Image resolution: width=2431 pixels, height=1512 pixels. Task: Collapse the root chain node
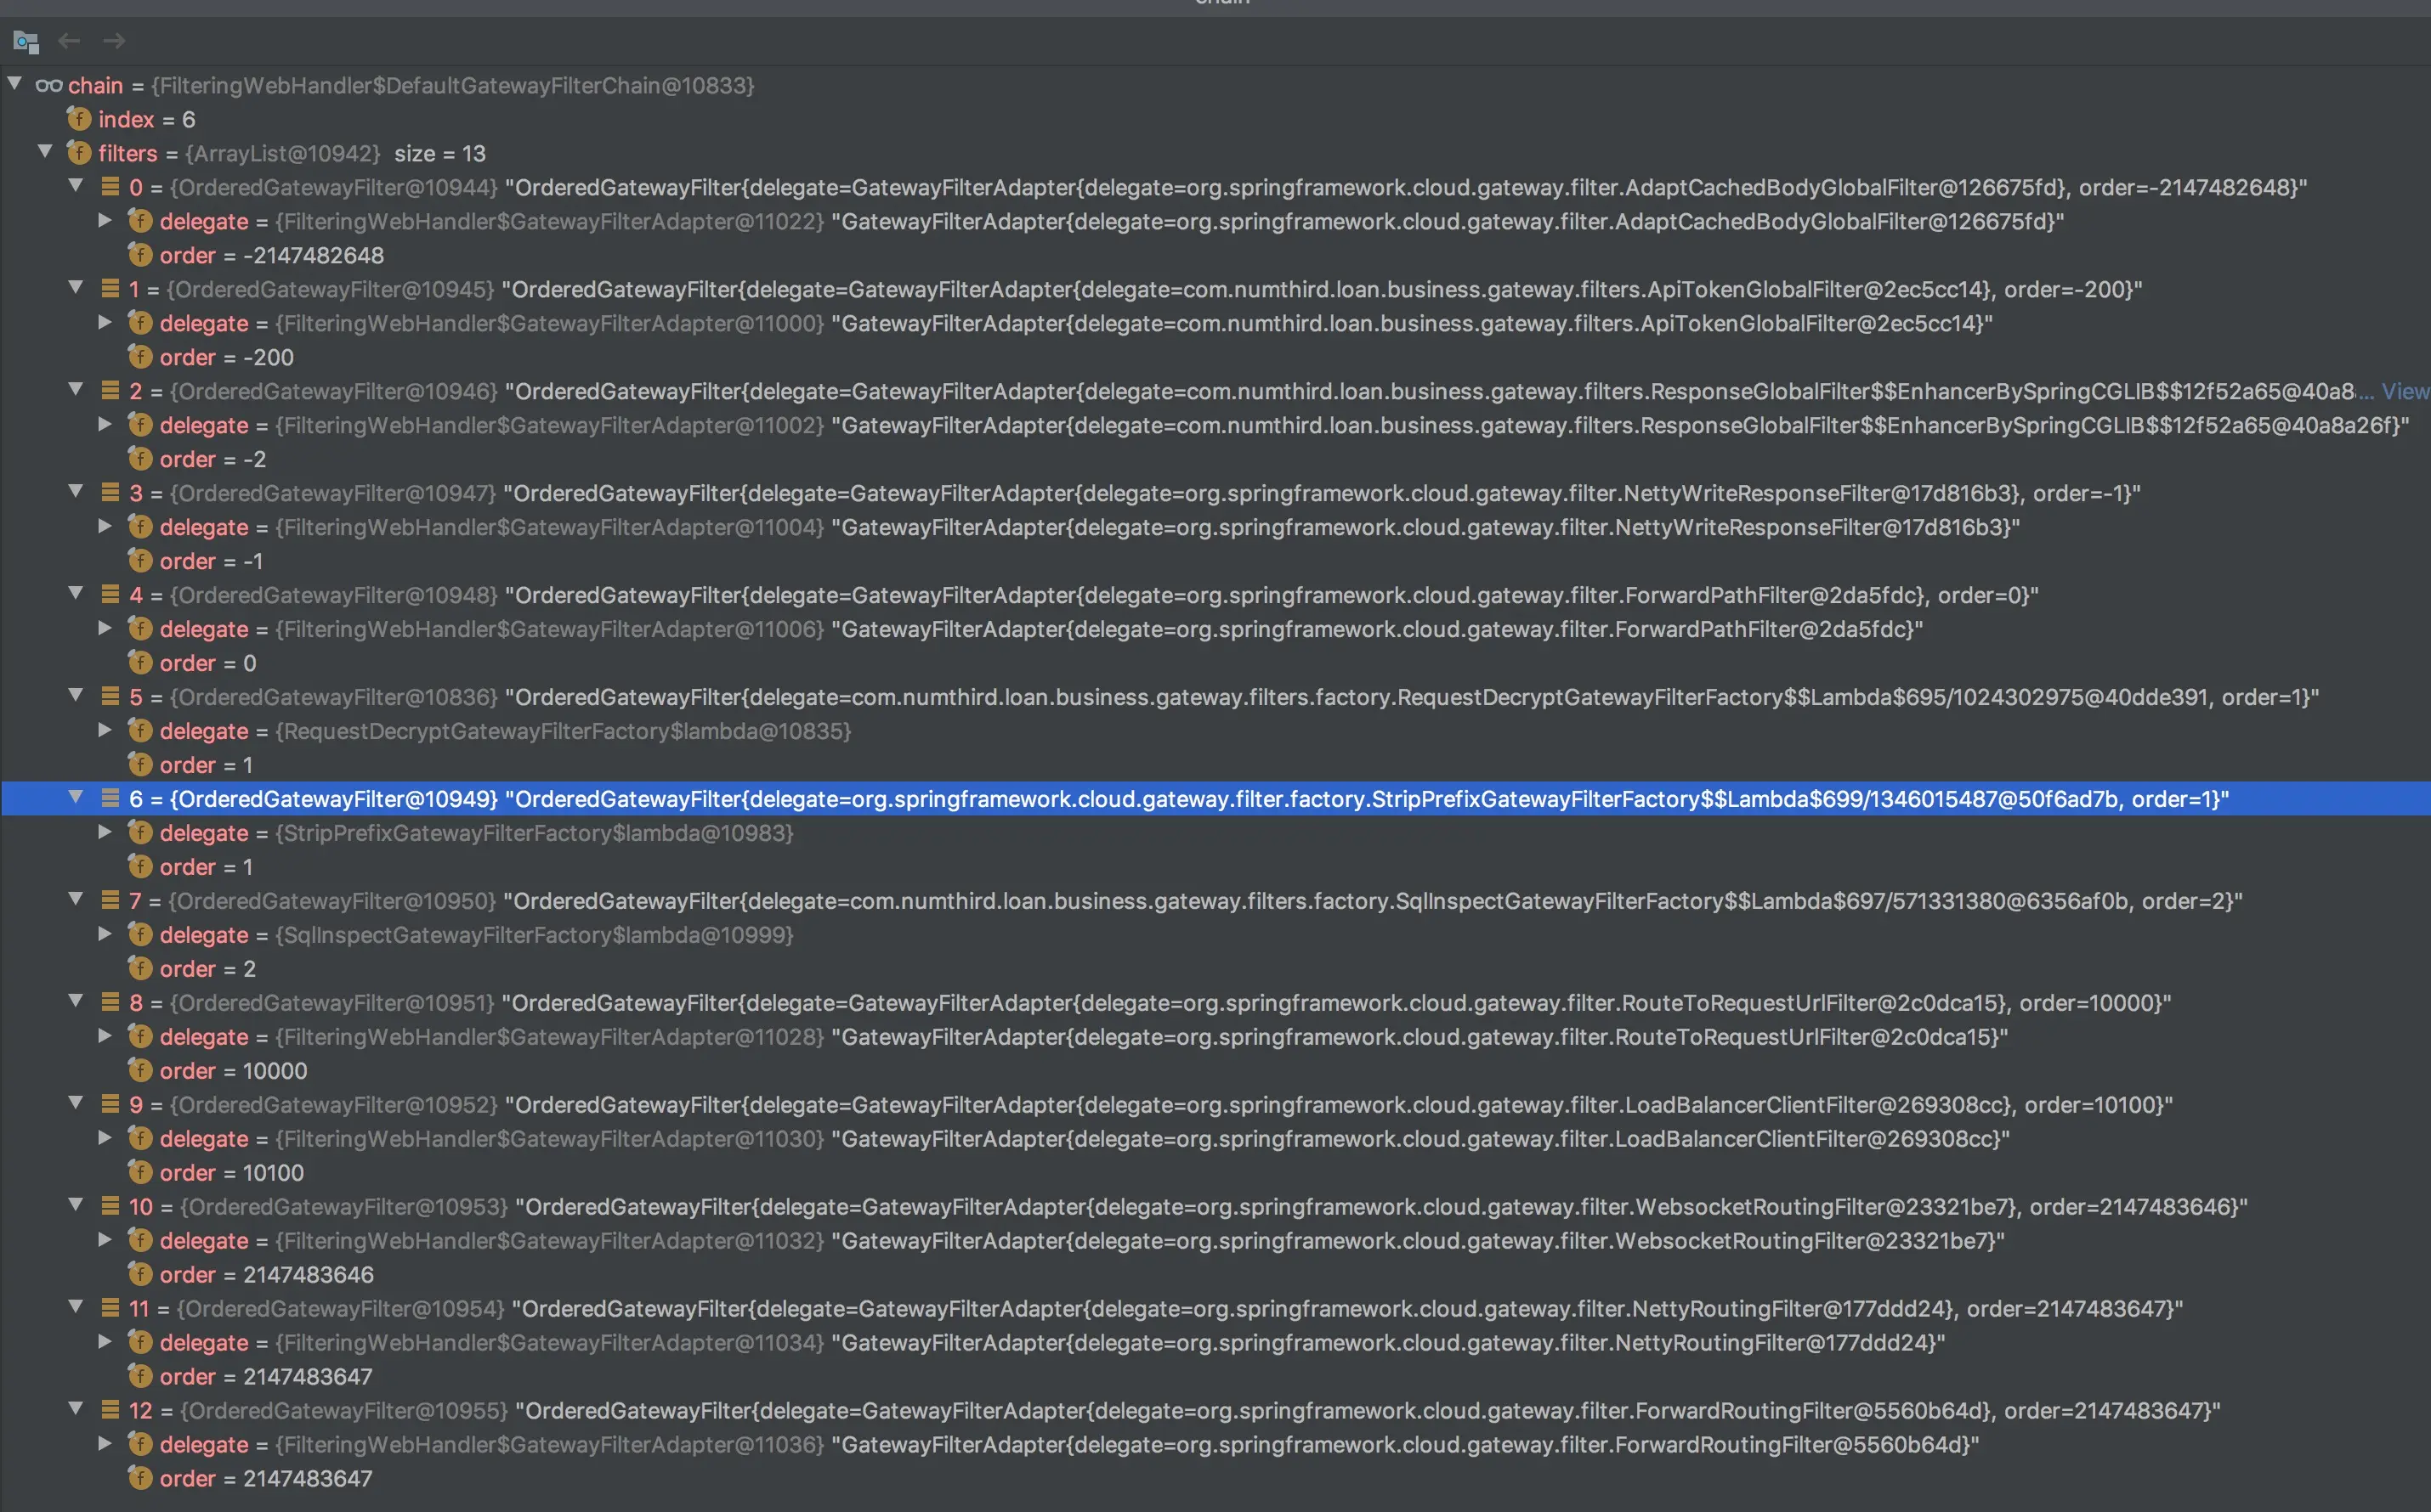tap(15, 84)
